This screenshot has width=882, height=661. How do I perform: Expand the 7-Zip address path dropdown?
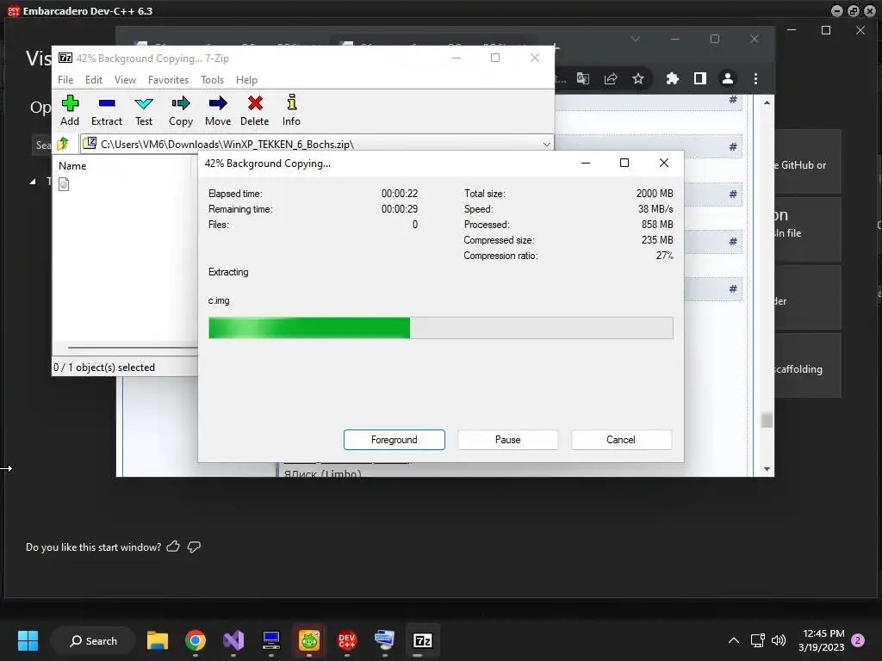(x=546, y=145)
